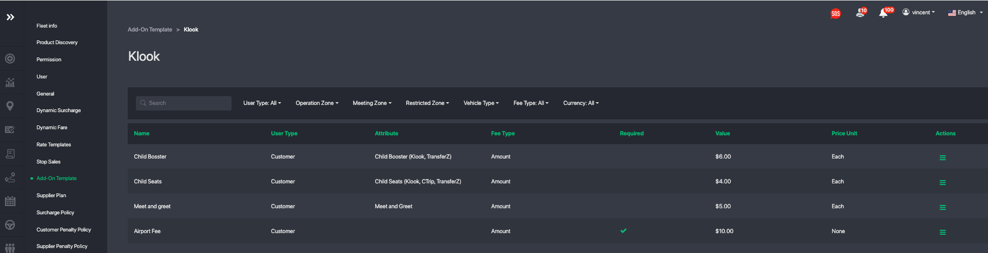Open actions menu for Child Seats row
Screen dimensions: 988x253
(x=943, y=182)
